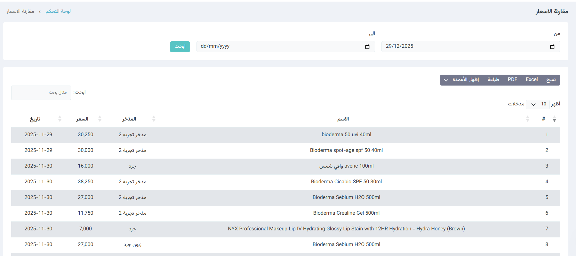Sort table by the # column arrows
The width and height of the screenshot is (576, 256).
pos(554,119)
